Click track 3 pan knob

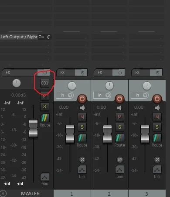coord(147,86)
